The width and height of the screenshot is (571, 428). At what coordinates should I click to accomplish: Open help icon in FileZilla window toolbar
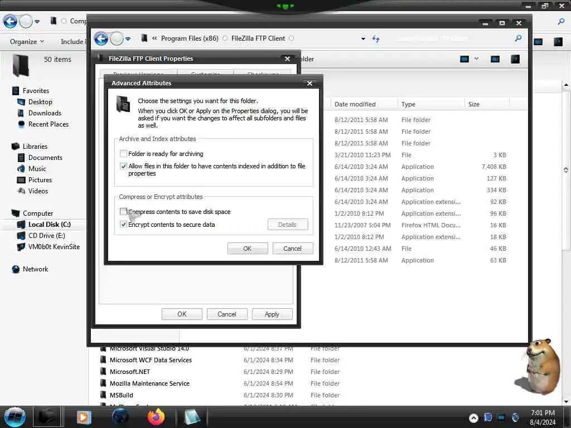(x=515, y=59)
